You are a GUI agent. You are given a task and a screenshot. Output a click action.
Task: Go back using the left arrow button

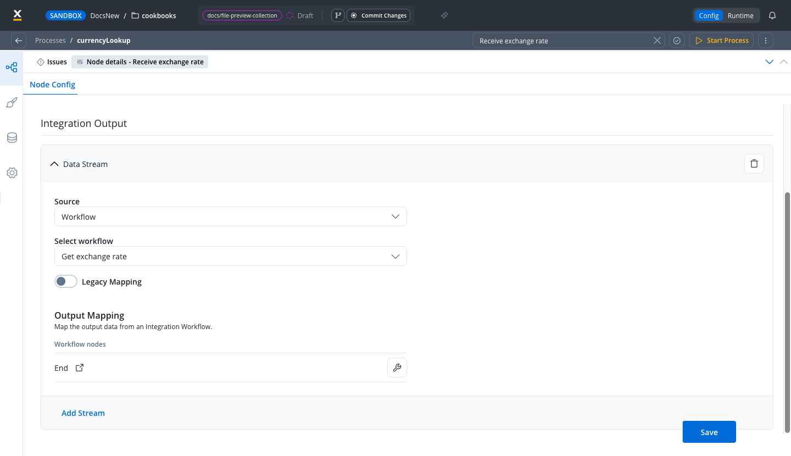coord(19,41)
